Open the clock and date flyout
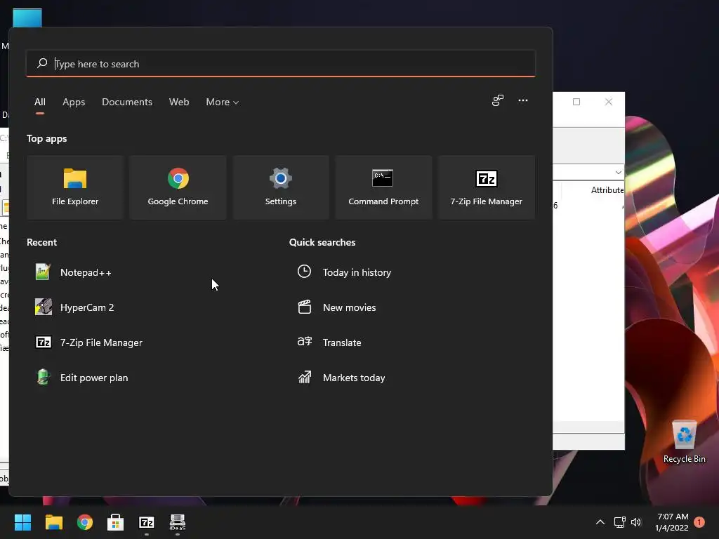719x539 pixels. [x=672, y=522]
